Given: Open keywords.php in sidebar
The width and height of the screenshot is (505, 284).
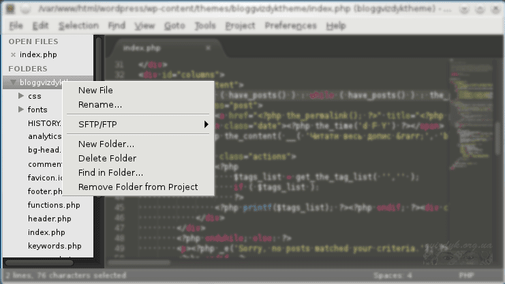Looking at the screenshot, I should [55, 246].
